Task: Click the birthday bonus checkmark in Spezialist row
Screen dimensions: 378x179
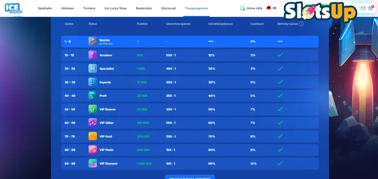Action: (x=280, y=68)
